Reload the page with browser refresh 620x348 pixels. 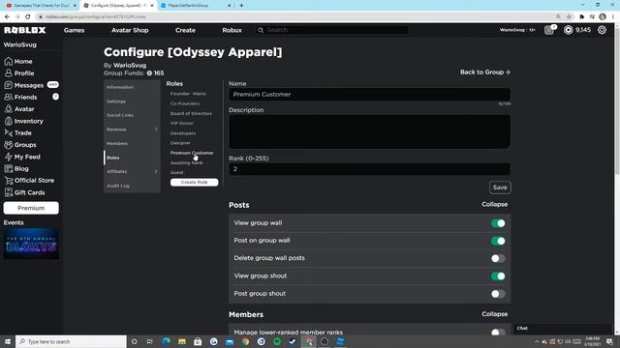pyautogui.click(x=28, y=16)
